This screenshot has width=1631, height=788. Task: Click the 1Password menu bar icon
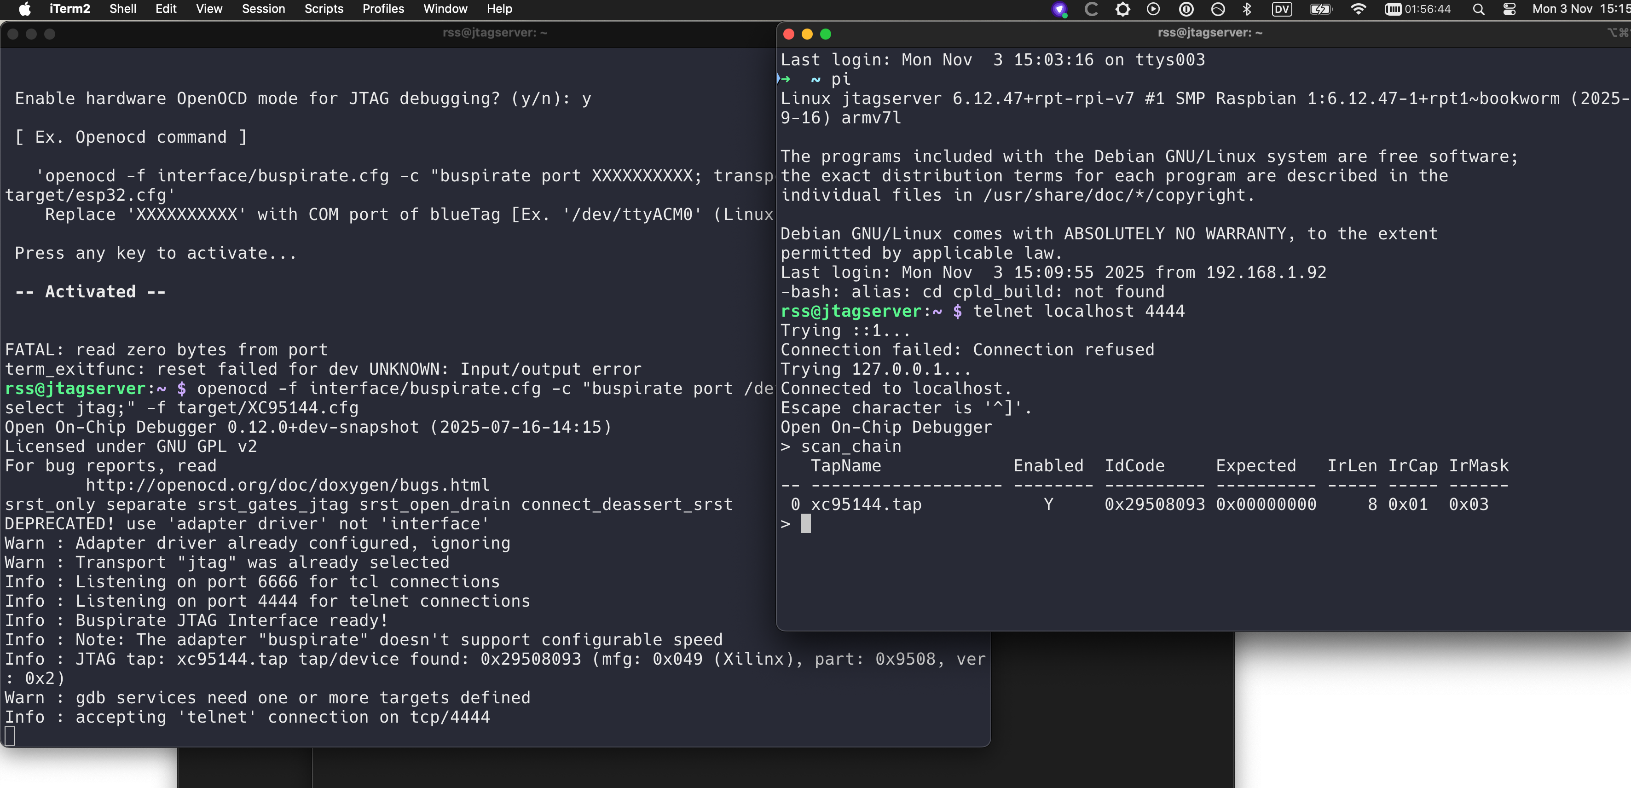click(x=1186, y=9)
